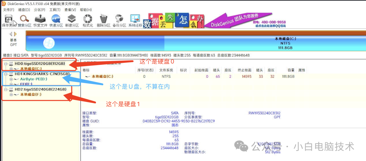Expand the AirByte-PE(D:) tree node
The width and height of the screenshot is (366, 161).
point(11,79)
